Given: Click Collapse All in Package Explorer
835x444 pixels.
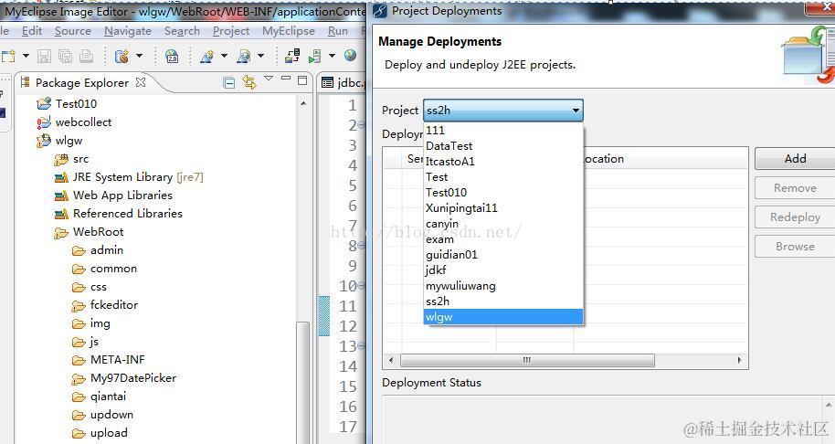Looking at the screenshot, I should (x=229, y=82).
